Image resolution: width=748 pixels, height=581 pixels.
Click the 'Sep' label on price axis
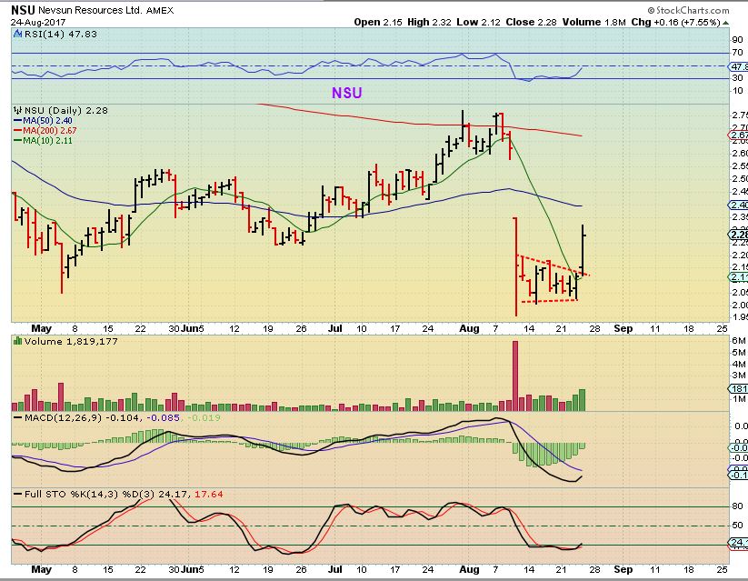click(623, 328)
